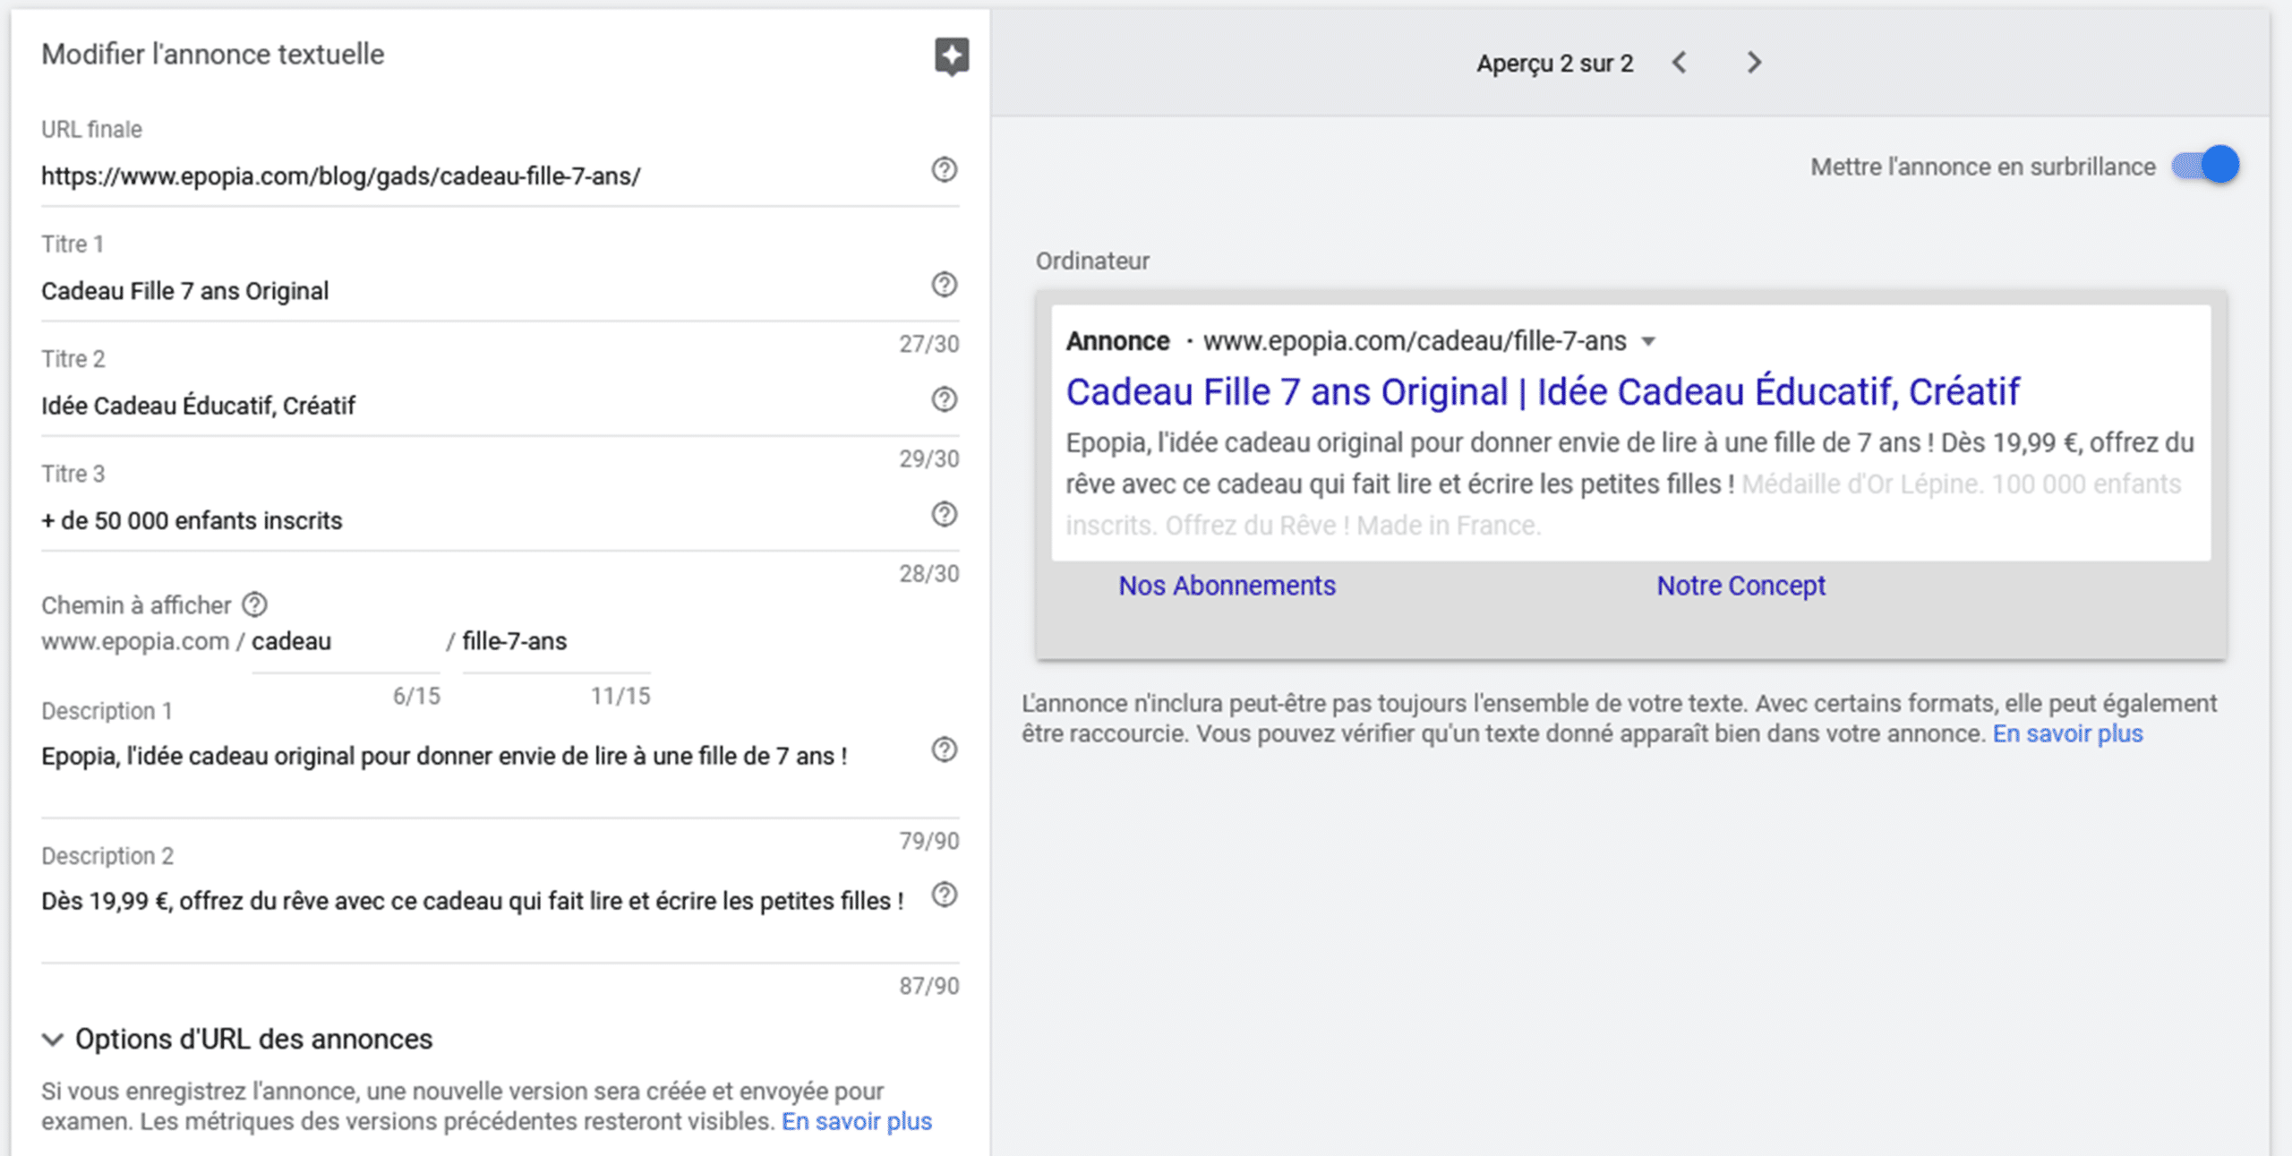The image size is (2292, 1156).
Task: Click En savoir plus link under URL options
Action: point(857,1121)
